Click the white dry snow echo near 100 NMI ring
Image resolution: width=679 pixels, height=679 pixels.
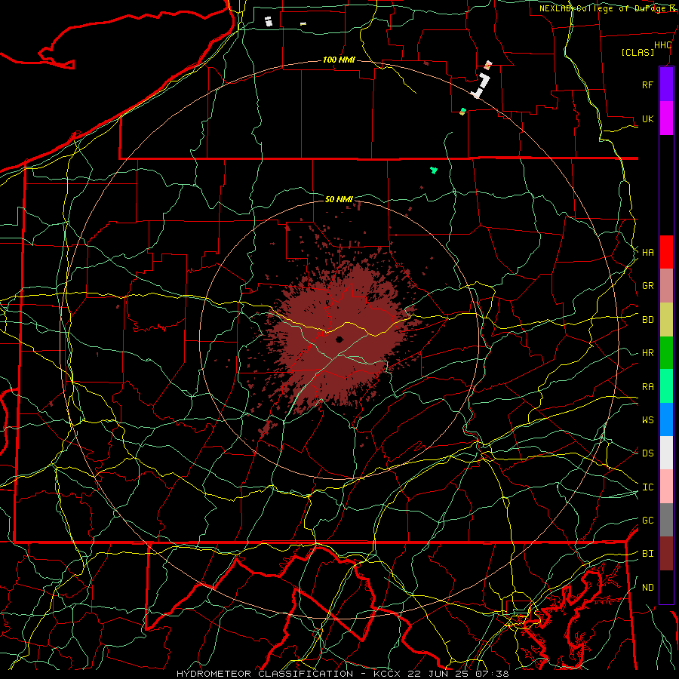click(x=481, y=86)
